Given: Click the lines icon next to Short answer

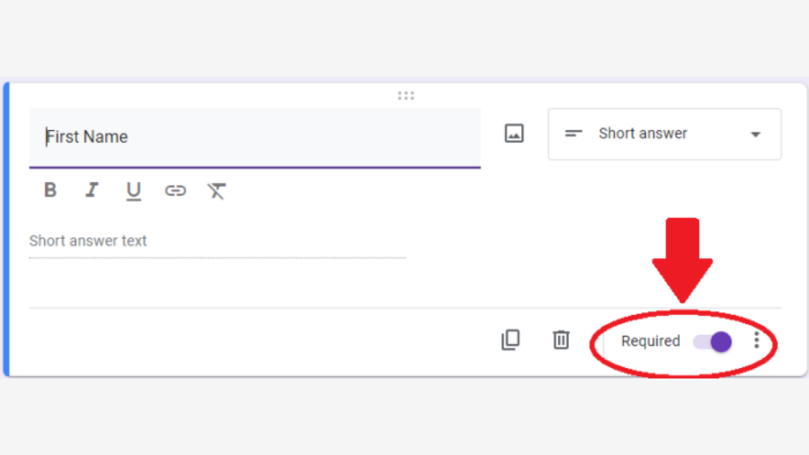Looking at the screenshot, I should 574,133.
